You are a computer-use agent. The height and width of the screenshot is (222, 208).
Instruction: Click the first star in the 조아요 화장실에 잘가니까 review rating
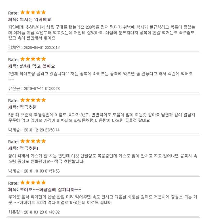coord(23,182)
